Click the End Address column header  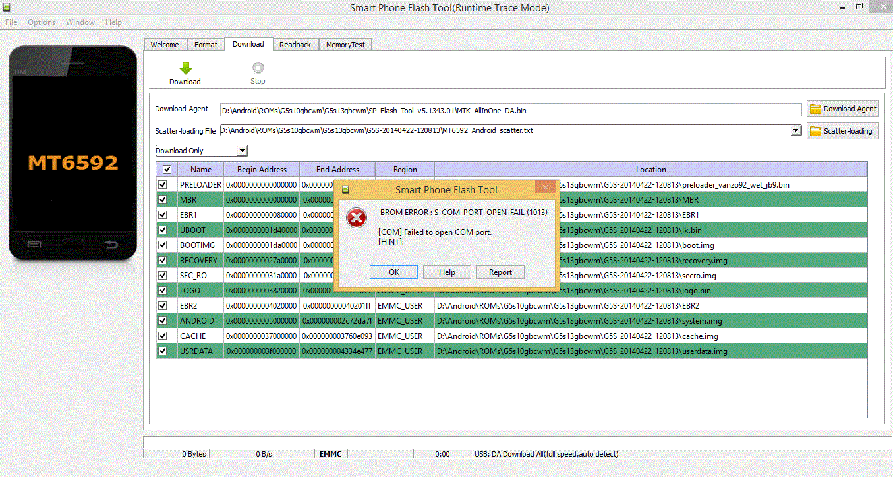point(337,170)
